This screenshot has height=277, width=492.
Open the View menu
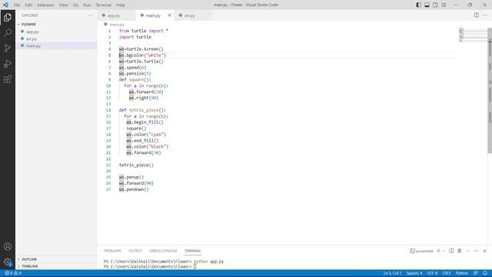coord(63,5)
